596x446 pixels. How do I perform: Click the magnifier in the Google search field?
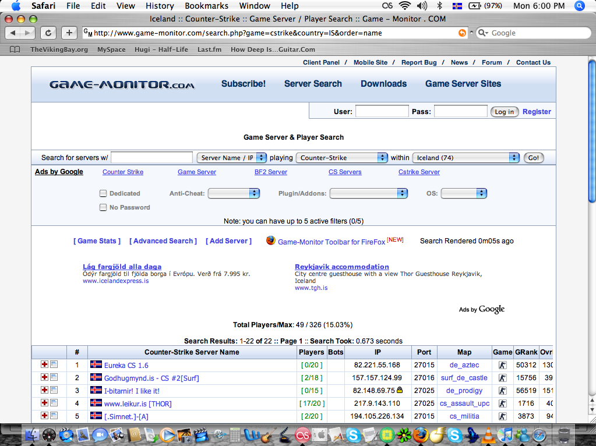[482, 33]
